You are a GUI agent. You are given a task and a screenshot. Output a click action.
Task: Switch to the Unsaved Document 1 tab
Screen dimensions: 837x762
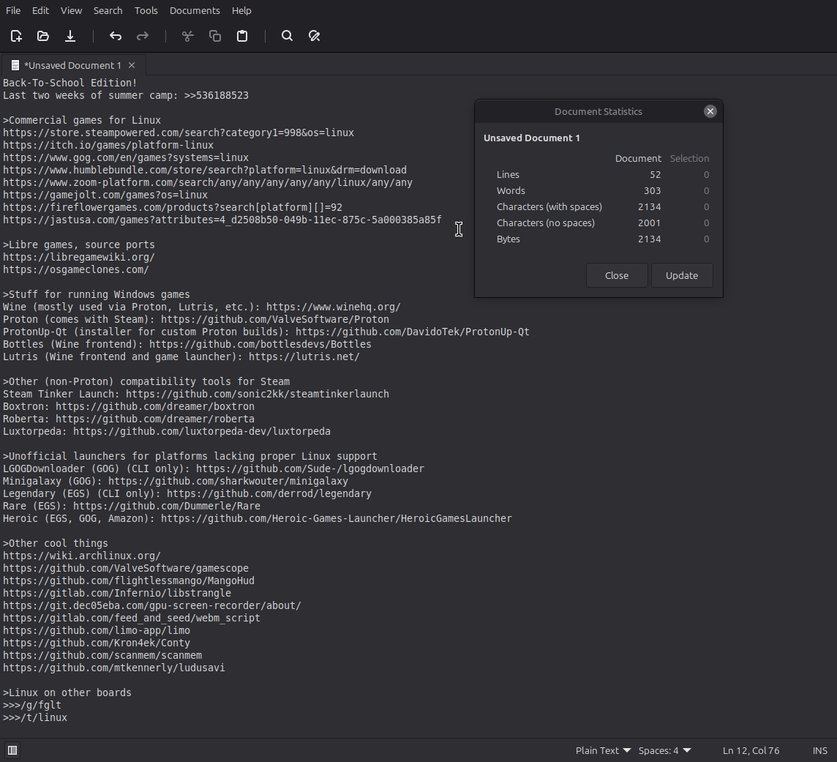72,65
